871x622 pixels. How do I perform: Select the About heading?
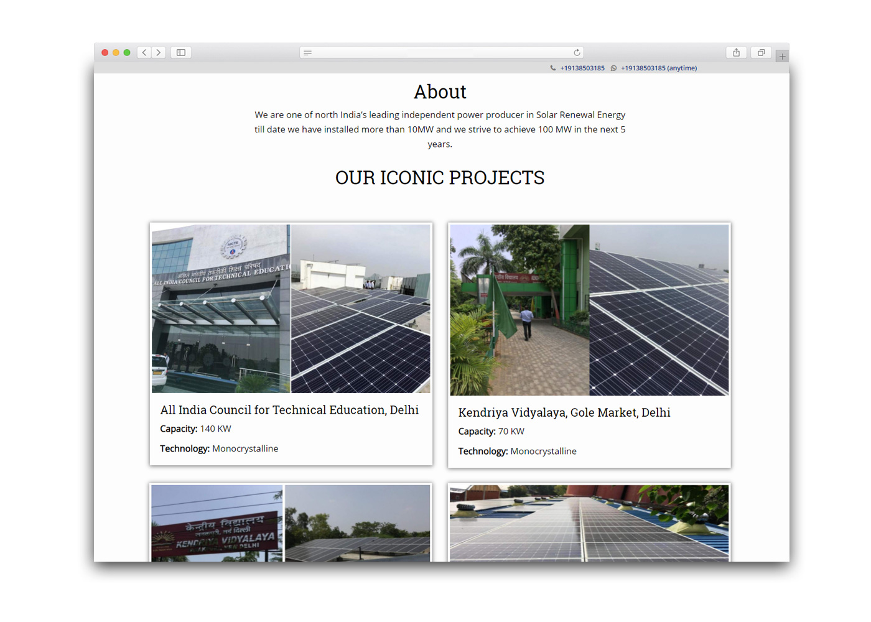(440, 91)
